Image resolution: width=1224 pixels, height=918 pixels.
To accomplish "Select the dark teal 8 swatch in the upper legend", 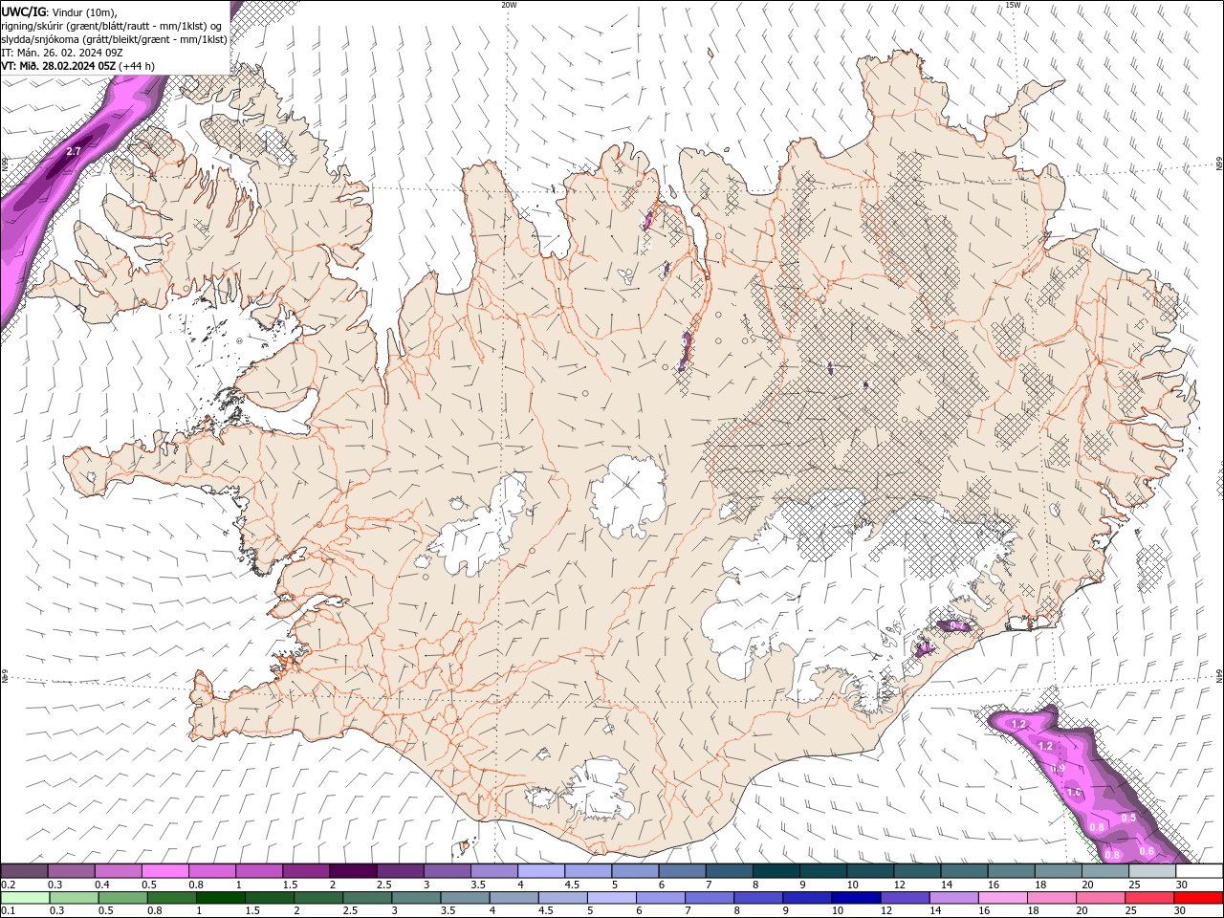I will [776, 871].
